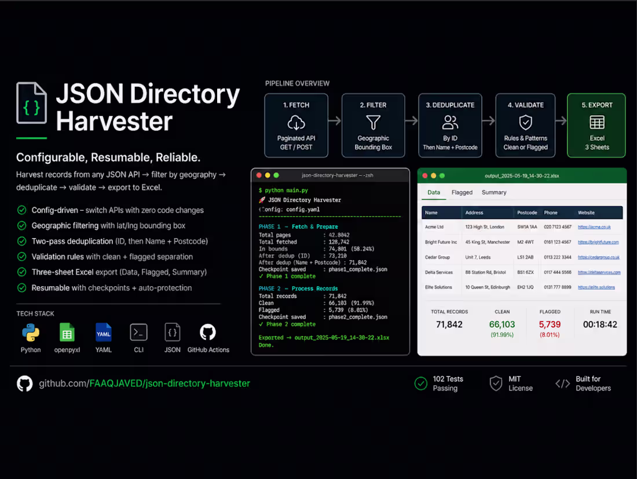Click the GitHub logo in footer
The width and height of the screenshot is (637, 479).
pyautogui.click(x=25, y=383)
